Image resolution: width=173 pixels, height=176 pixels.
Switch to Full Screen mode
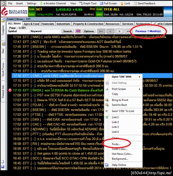(x=108, y=3)
